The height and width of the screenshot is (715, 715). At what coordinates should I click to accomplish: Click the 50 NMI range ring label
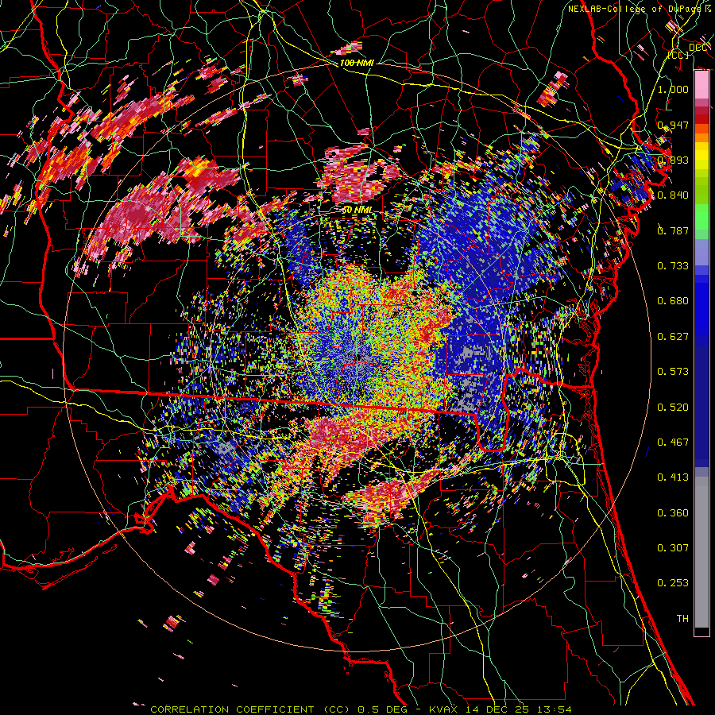point(357,210)
